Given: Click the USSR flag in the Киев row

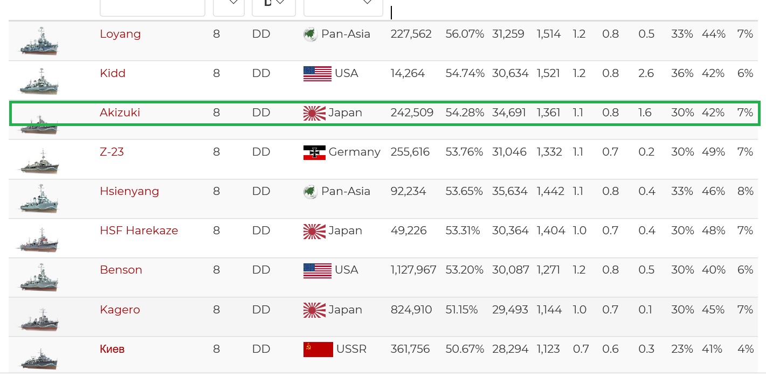Looking at the screenshot, I should [318, 350].
